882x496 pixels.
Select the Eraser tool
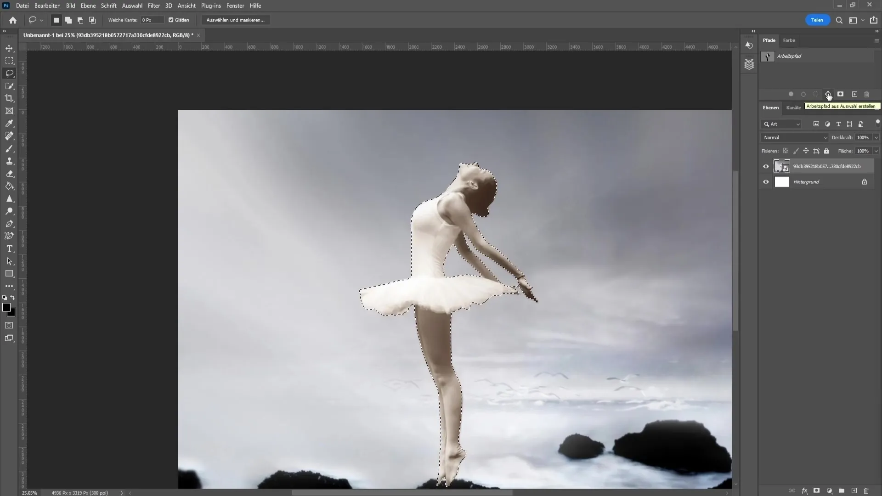[x=9, y=173]
